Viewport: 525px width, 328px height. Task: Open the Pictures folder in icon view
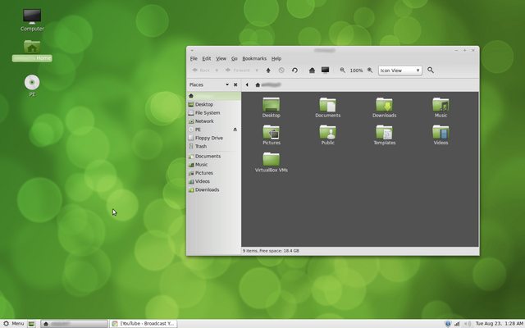(272, 134)
